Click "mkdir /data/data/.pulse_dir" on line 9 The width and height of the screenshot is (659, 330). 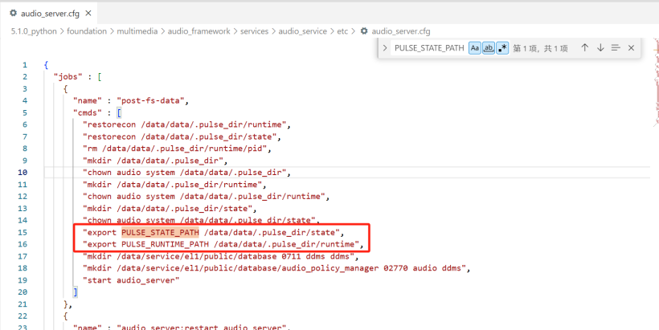(x=155, y=161)
